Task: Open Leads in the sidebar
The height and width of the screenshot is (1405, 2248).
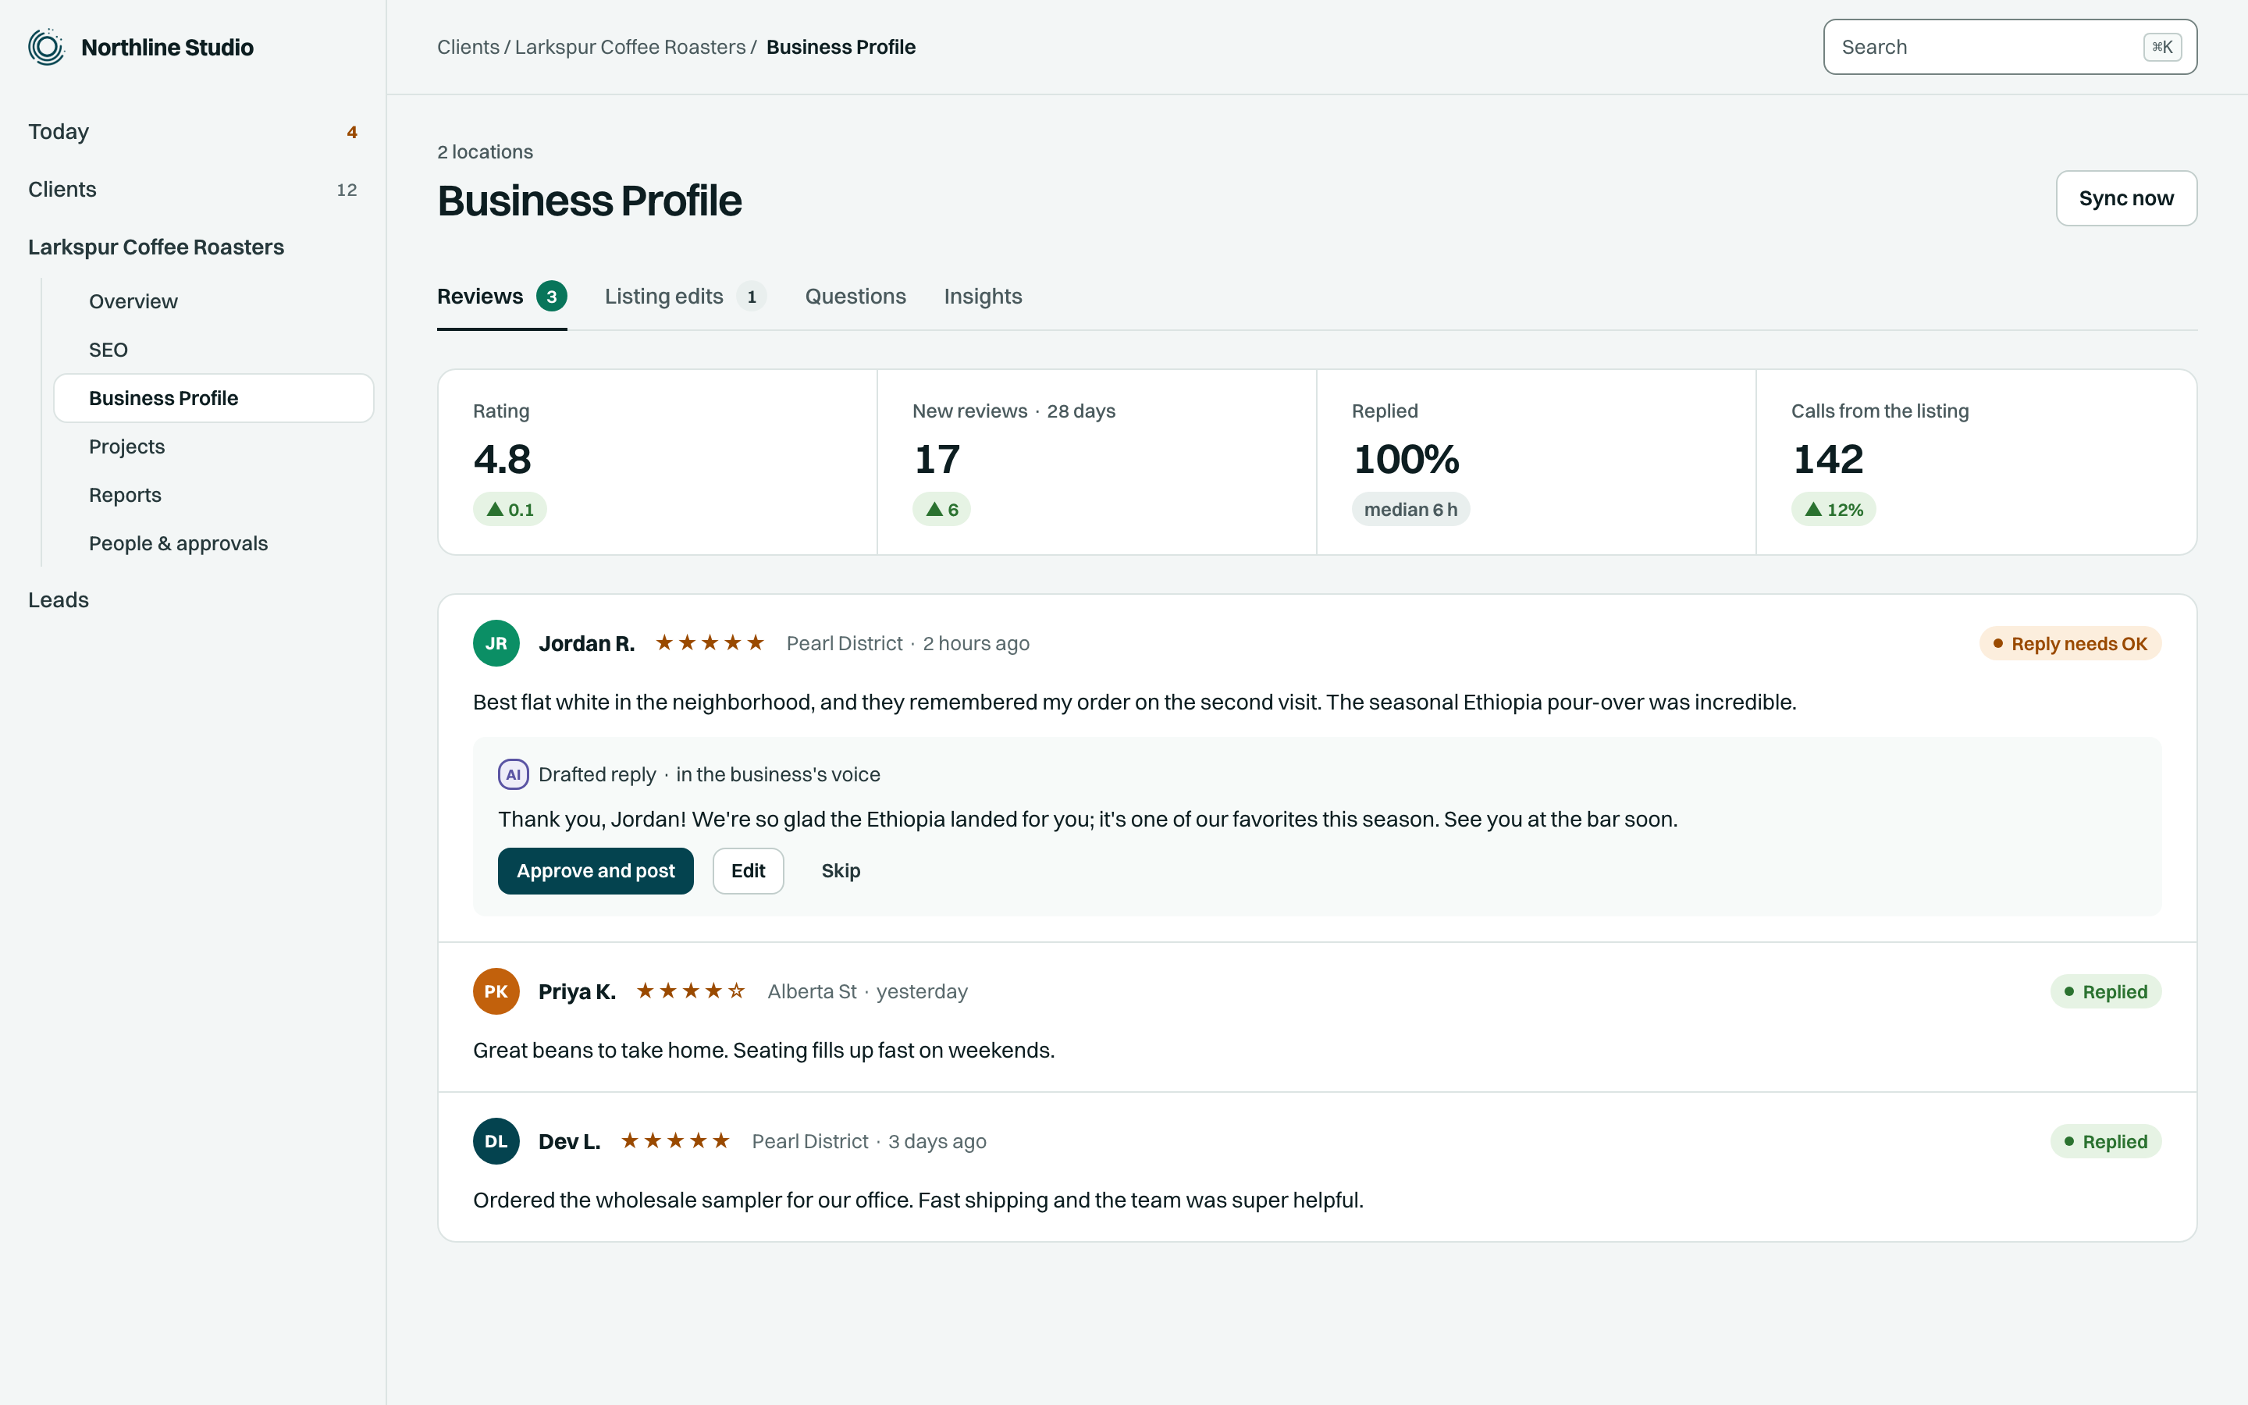Action: 194,599
